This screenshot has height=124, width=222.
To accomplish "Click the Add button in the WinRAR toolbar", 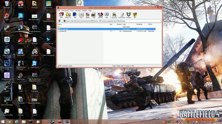I will point(61,15).
